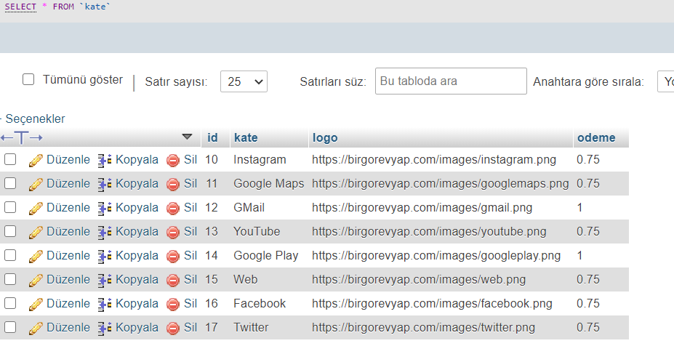The image size is (674, 354).
Task: Click the copy icon in Instagram row
Action: click(x=105, y=160)
